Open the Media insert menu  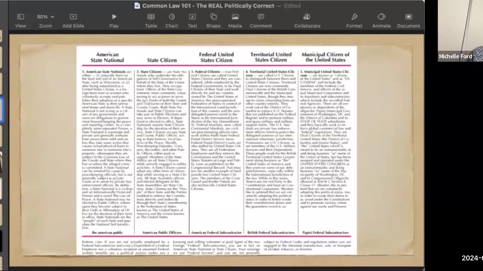coord(235,21)
